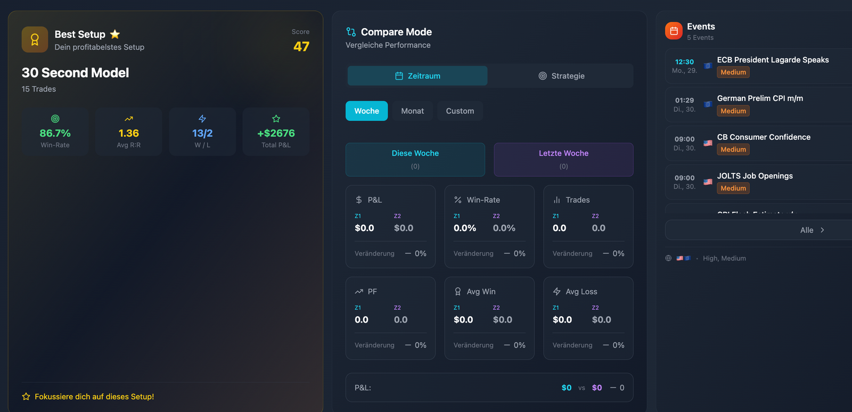Open the CB Consumer Confidence event
This screenshot has height=412, width=852.
pyautogui.click(x=759, y=144)
